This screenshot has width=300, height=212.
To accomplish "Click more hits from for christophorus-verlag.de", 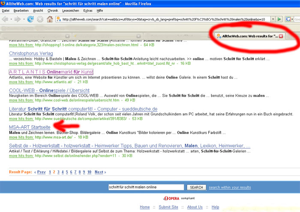I will [x=21, y=64].
